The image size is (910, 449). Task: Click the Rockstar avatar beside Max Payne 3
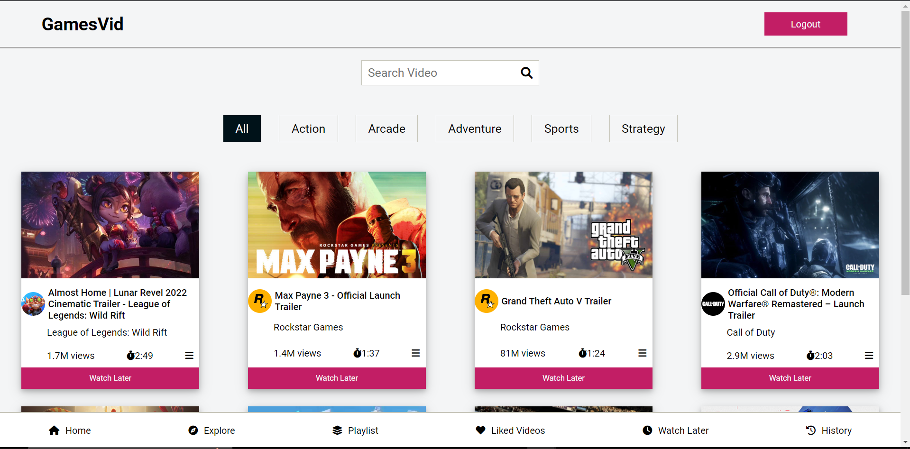click(260, 301)
